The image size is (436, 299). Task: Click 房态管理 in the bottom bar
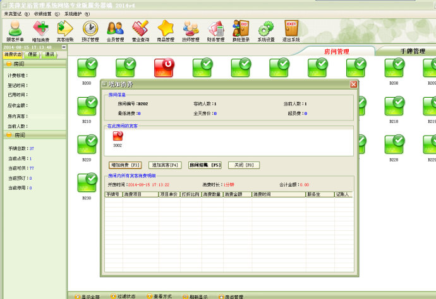point(231,296)
